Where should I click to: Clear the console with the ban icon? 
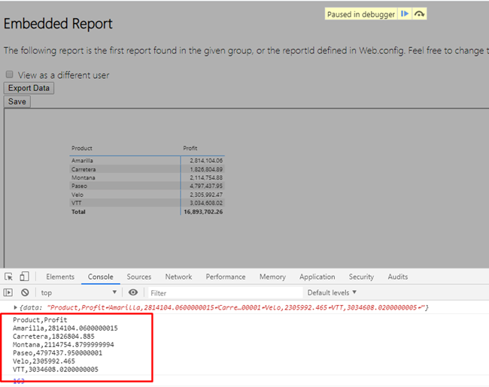[x=25, y=292]
